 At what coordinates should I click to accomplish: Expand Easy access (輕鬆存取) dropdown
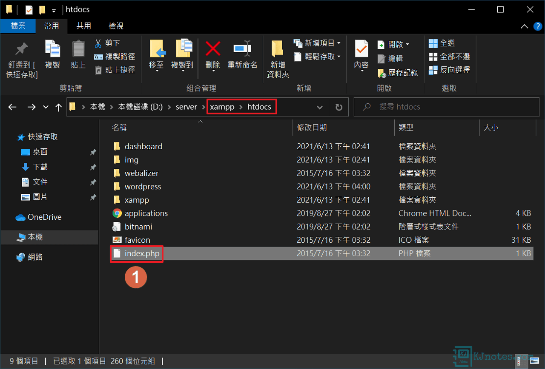point(339,57)
